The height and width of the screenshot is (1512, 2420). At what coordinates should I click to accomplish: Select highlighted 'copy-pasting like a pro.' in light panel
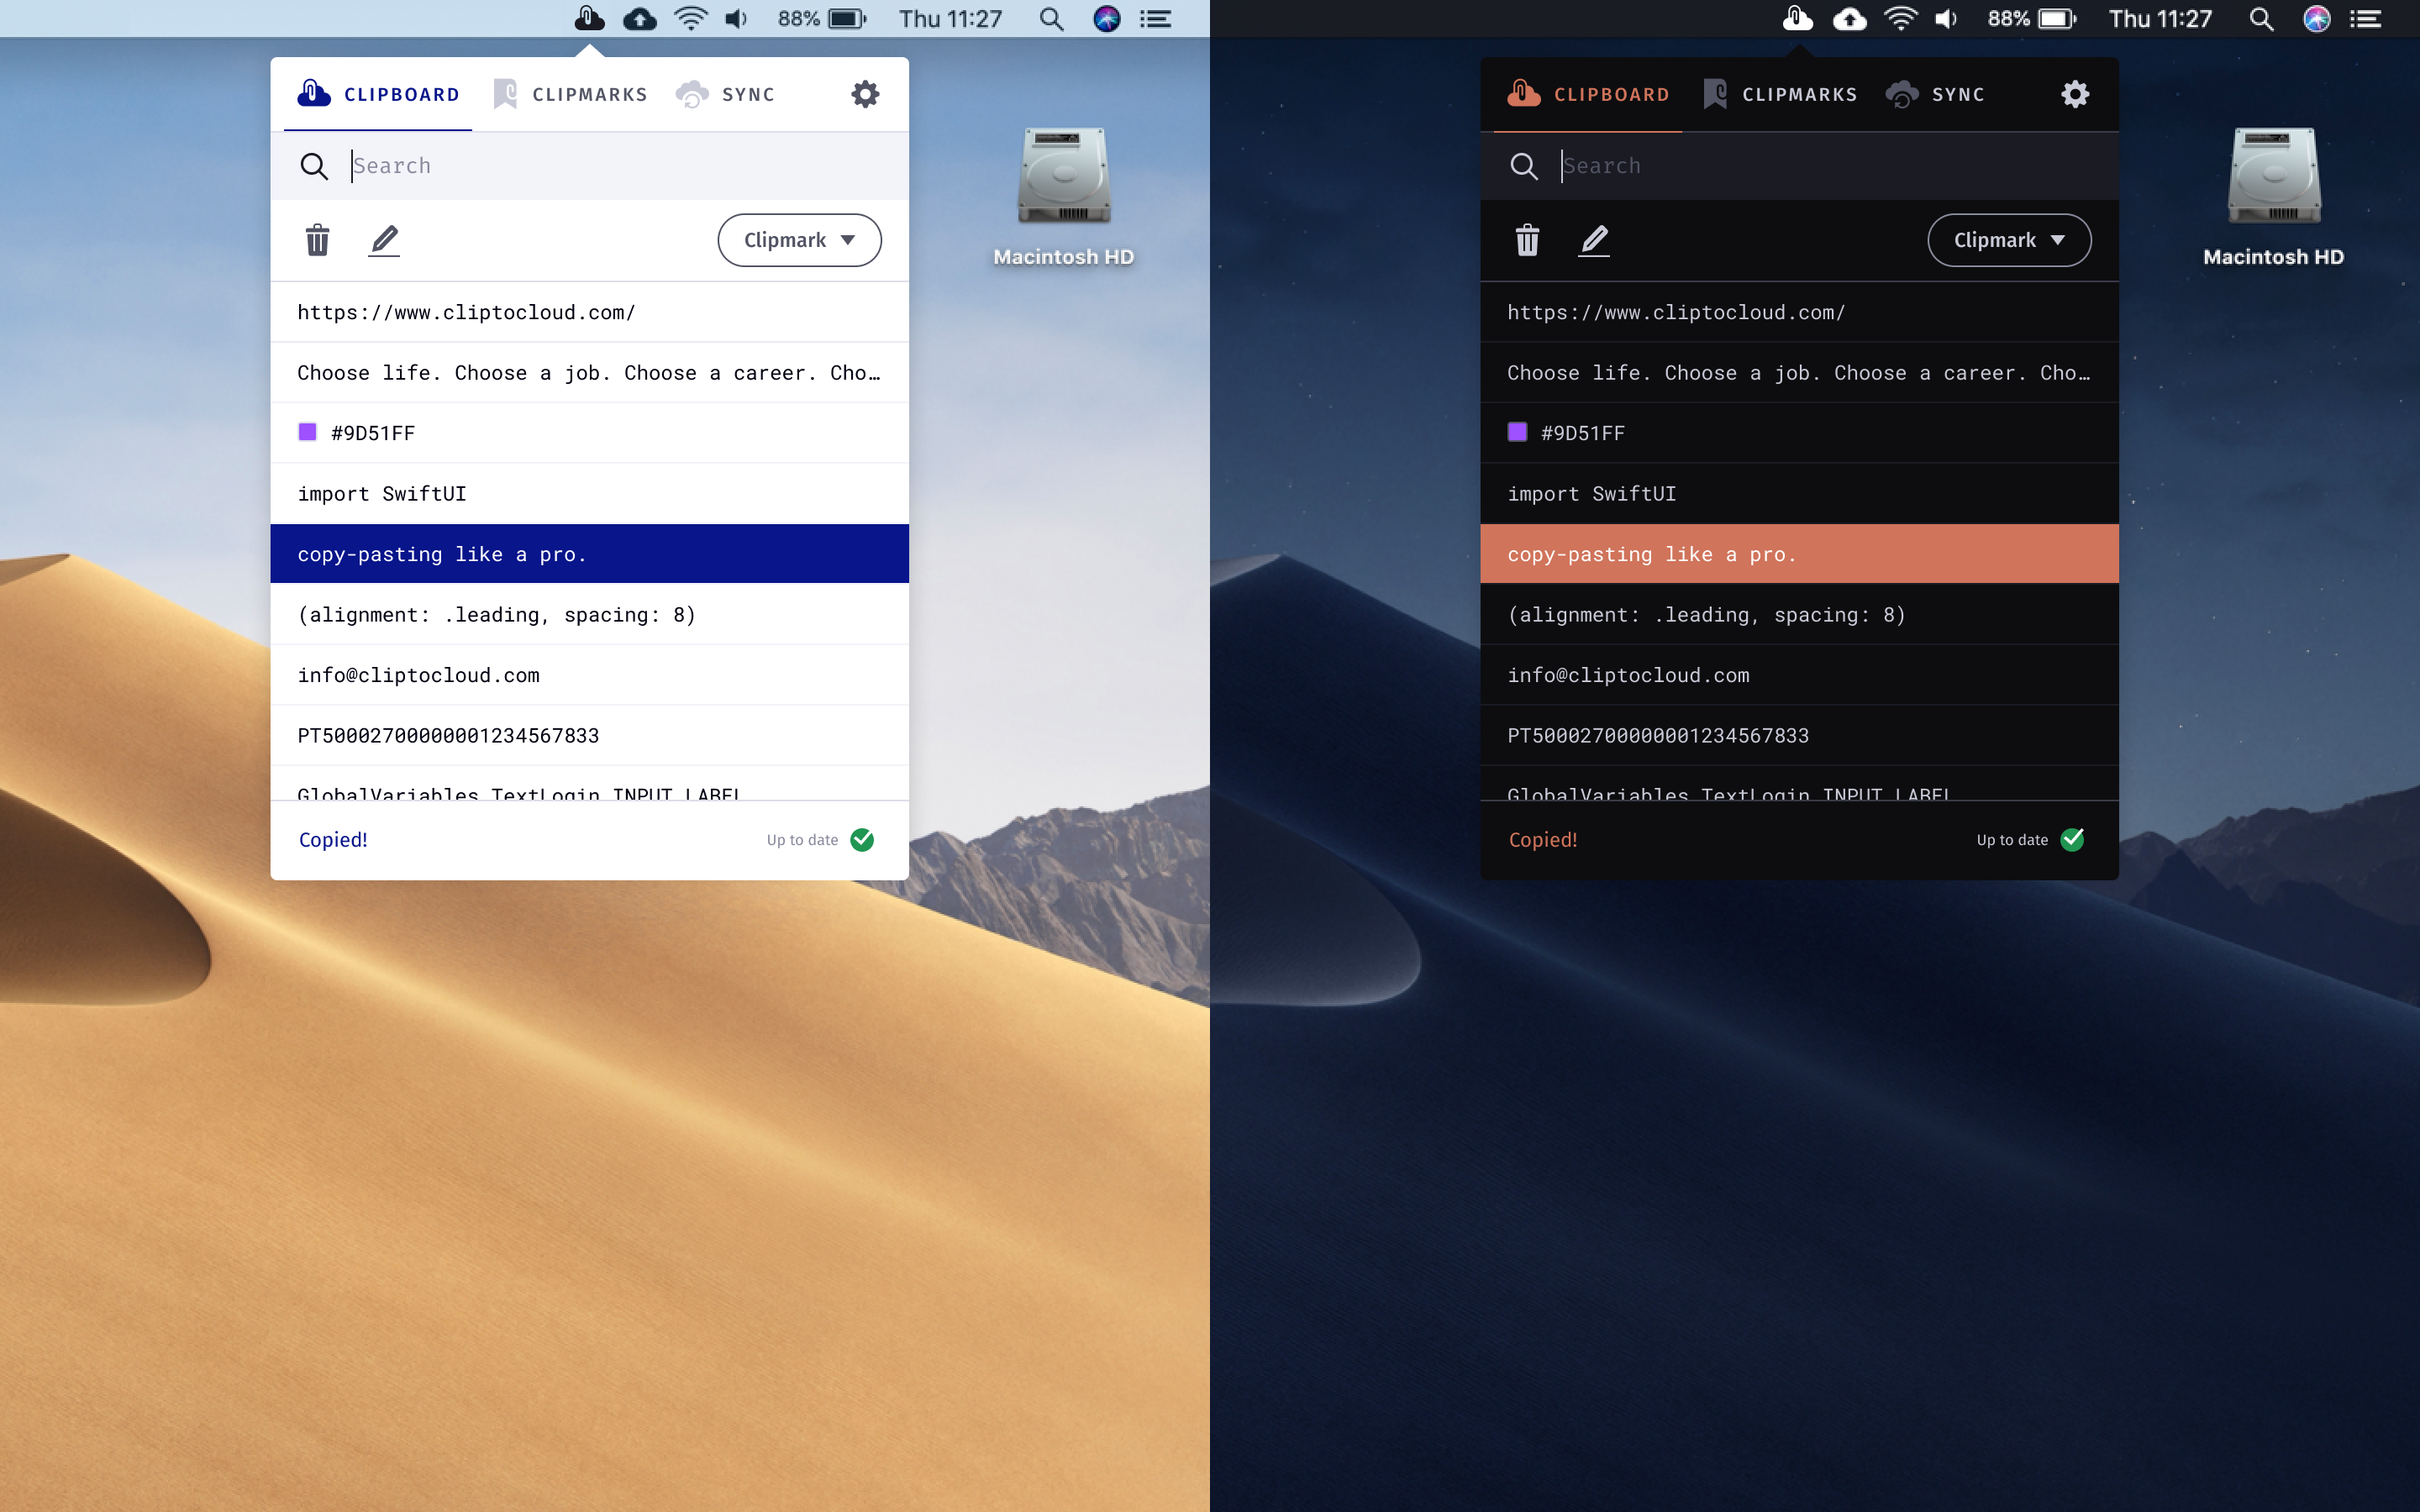click(589, 554)
